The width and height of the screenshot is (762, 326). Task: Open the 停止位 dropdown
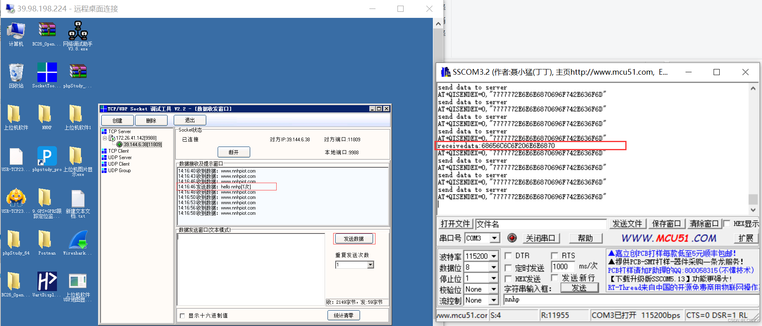pyautogui.click(x=494, y=278)
